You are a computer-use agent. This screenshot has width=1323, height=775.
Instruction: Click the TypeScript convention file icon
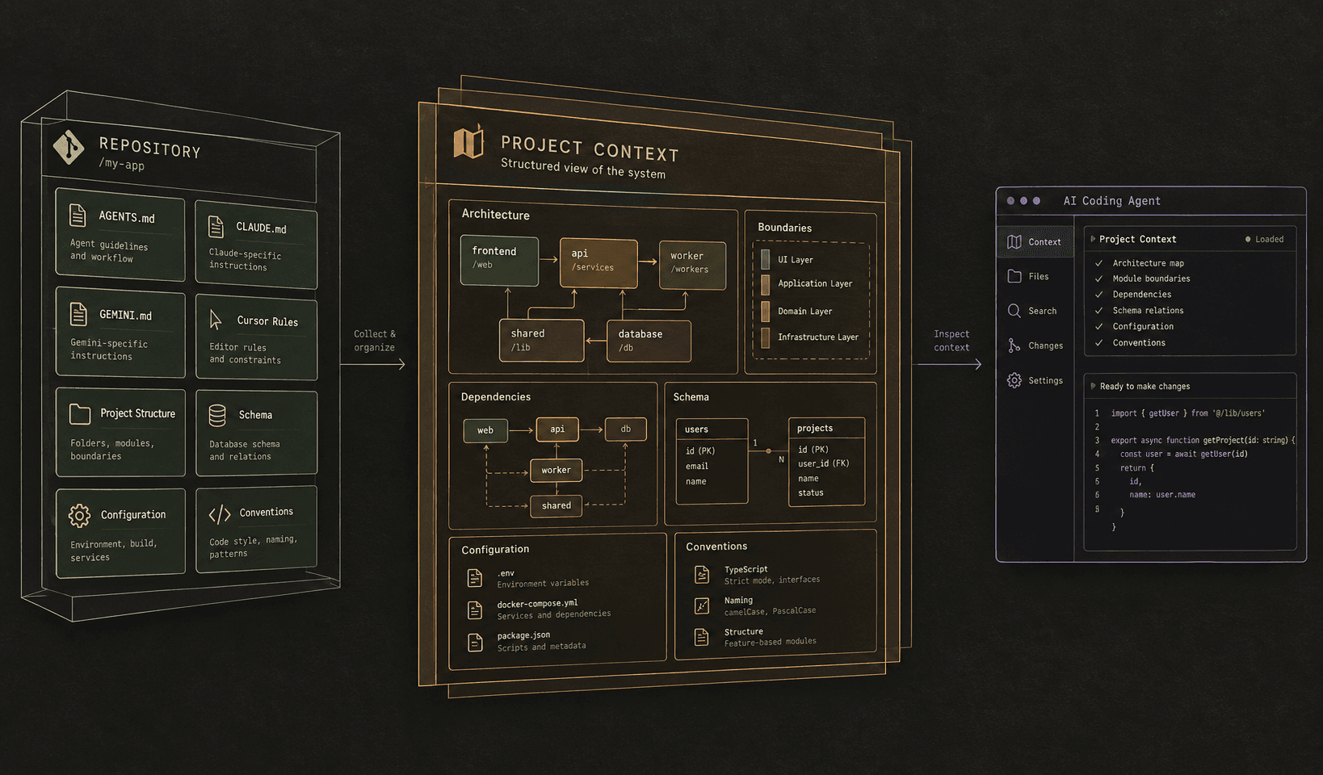pos(702,575)
